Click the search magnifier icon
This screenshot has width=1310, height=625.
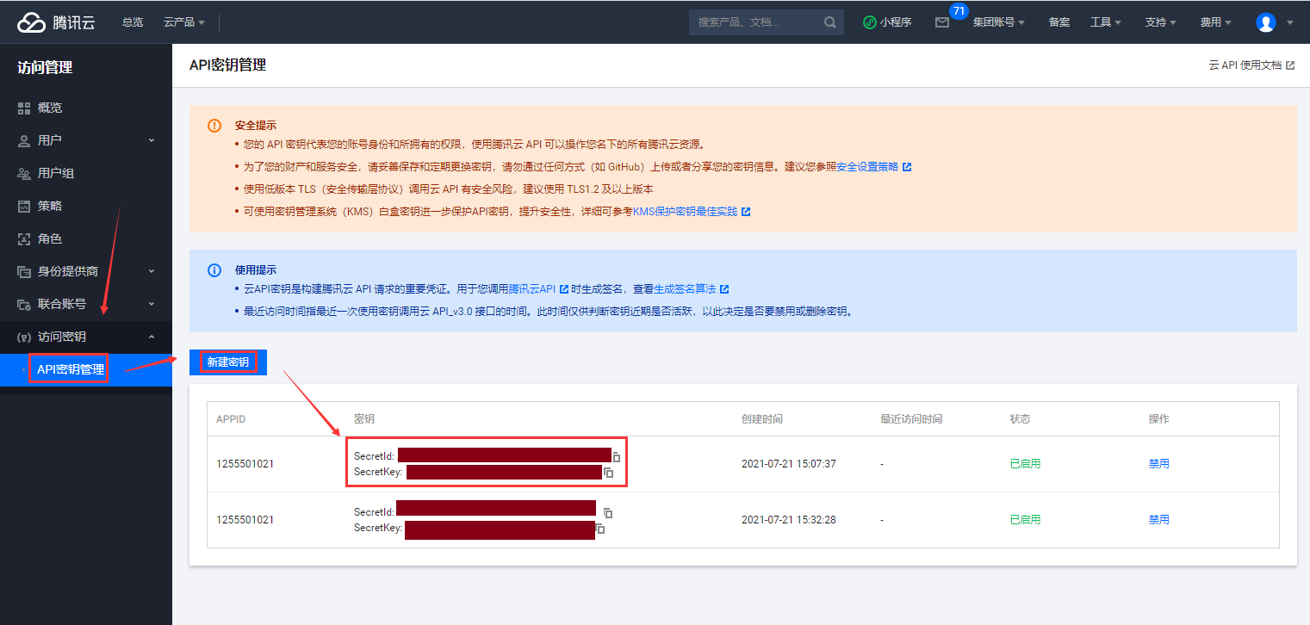[829, 22]
